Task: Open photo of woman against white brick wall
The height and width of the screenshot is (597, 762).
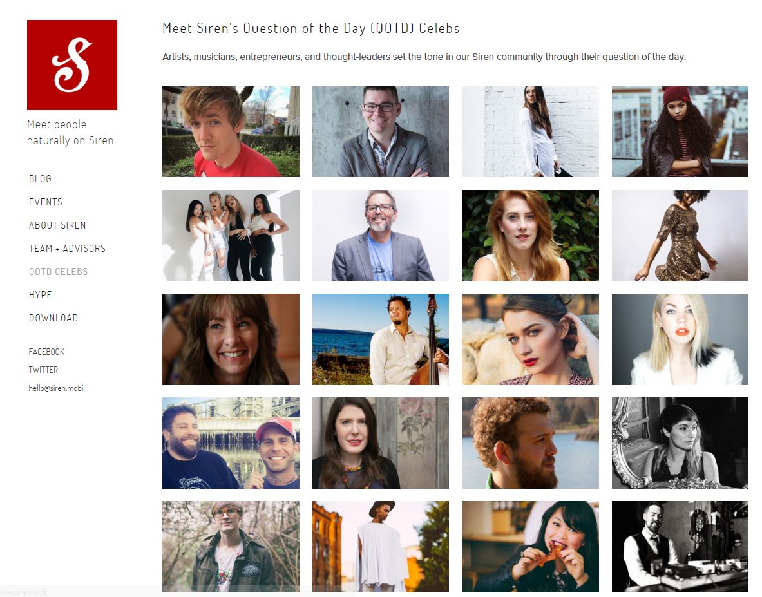Action: pos(530,131)
